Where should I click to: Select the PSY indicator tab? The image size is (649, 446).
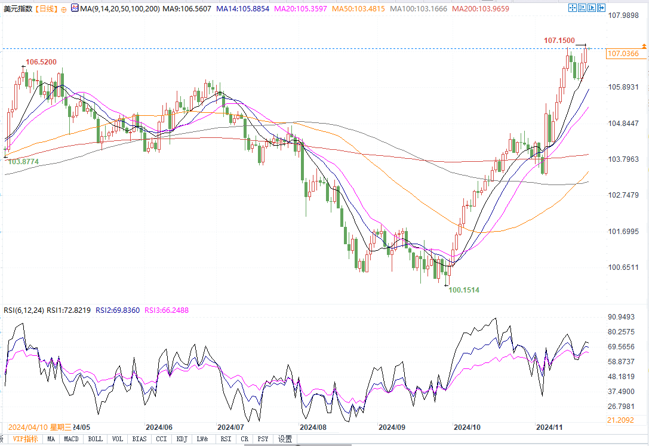coord(263,439)
